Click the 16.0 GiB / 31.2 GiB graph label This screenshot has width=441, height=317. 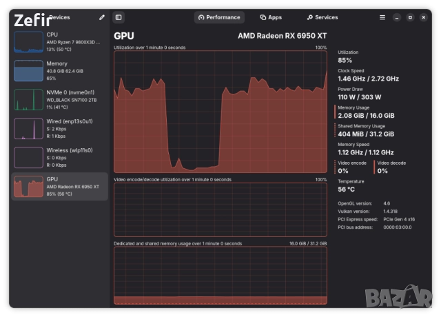308,243
